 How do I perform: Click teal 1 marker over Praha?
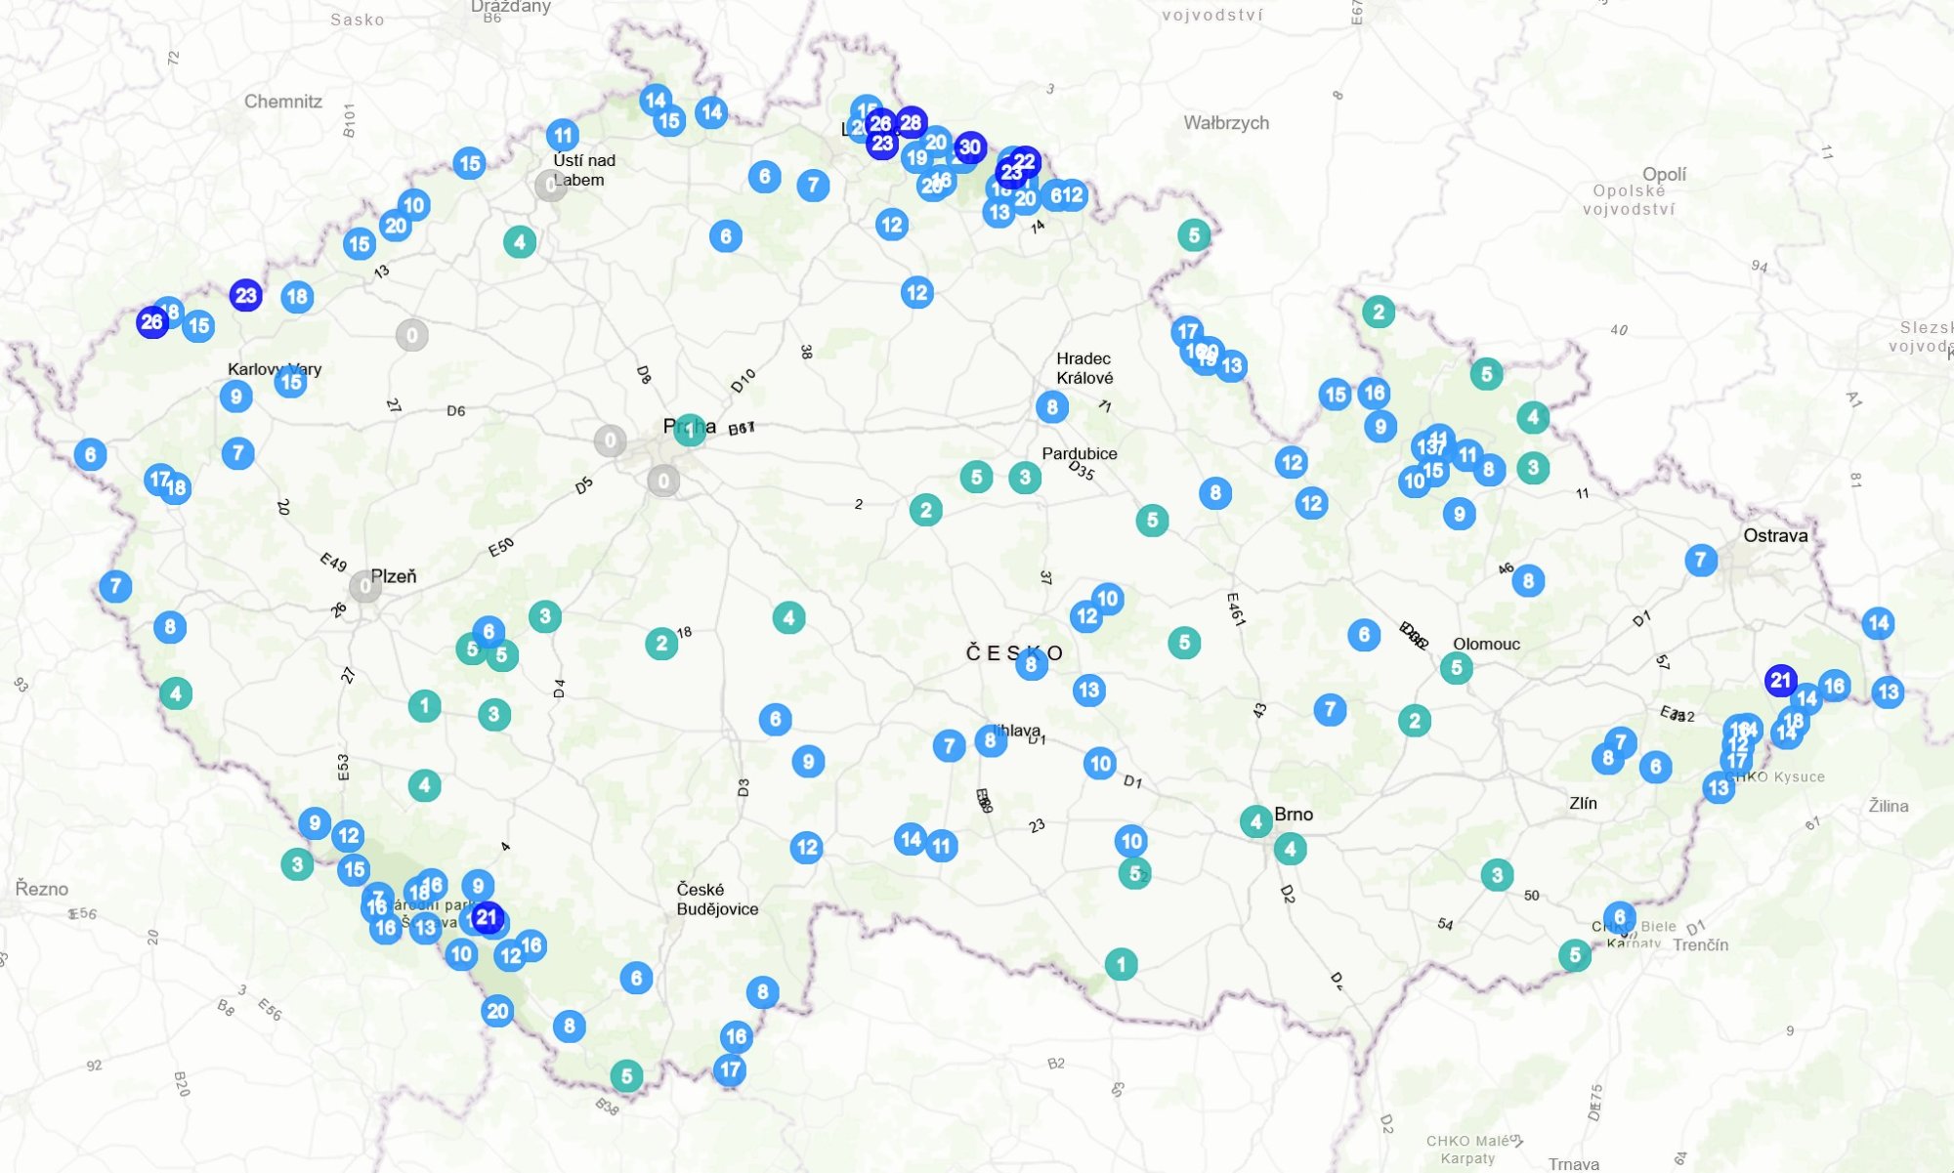click(x=690, y=430)
